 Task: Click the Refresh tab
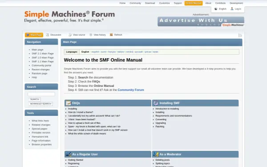tap(116, 35)
